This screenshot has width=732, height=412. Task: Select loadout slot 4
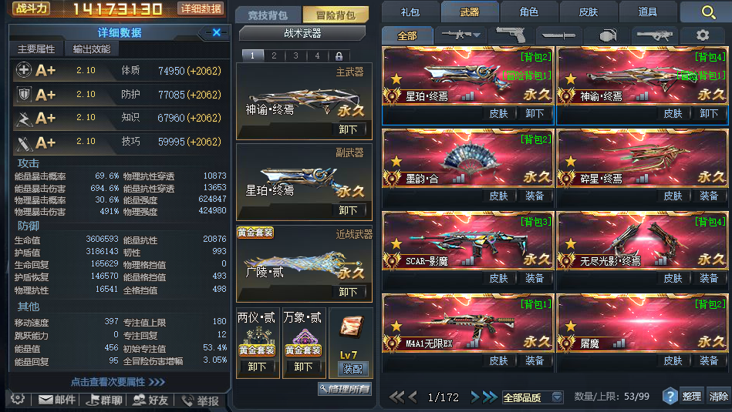[317, 56]
